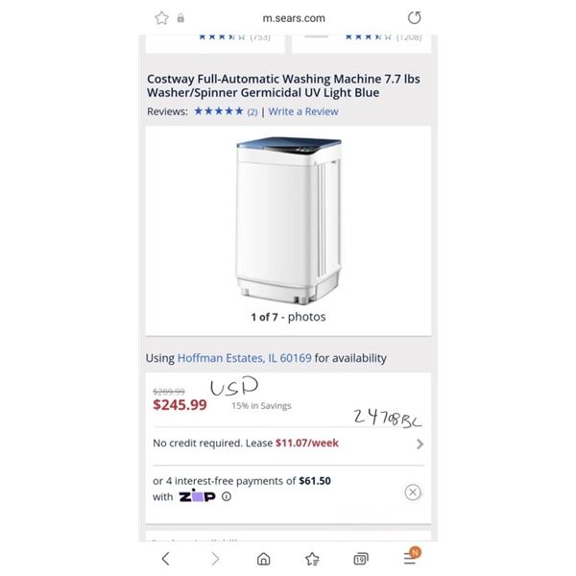
Task: Expand the lease $11.07/week option chevron
Action: click(420, 444)
